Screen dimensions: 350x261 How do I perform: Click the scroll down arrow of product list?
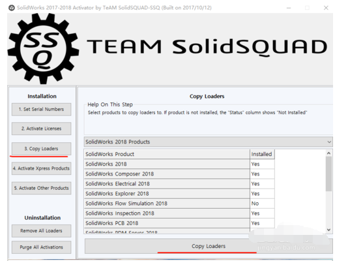coord(328,230)
